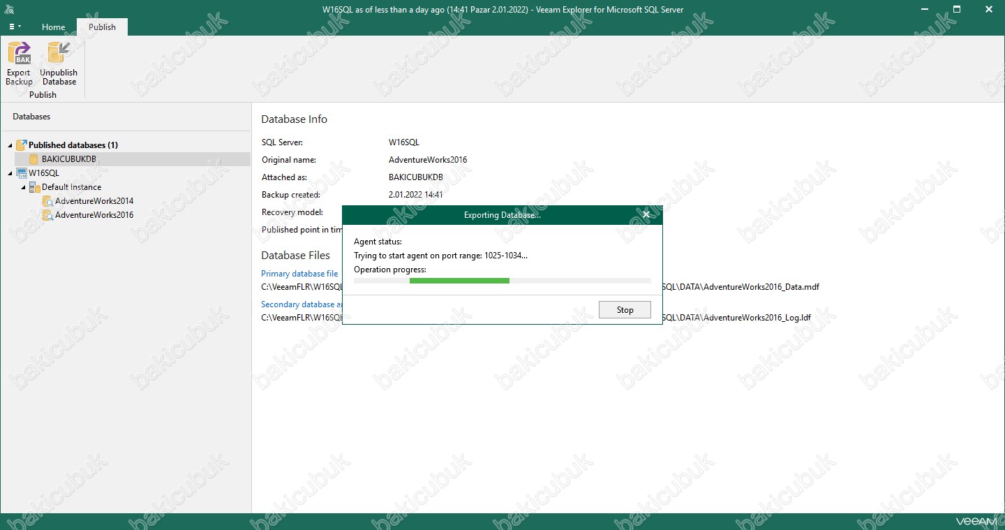Select BAKICUBUKDB in the databases tree
The width and height of the screenshot is (1005, 530).
pos(68,159)
